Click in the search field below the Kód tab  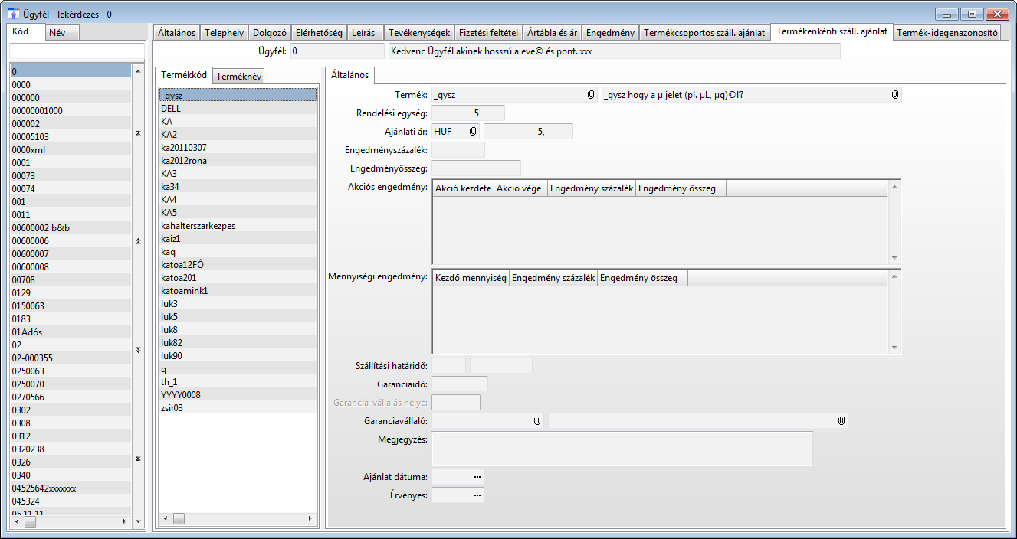tap(77, 51)
